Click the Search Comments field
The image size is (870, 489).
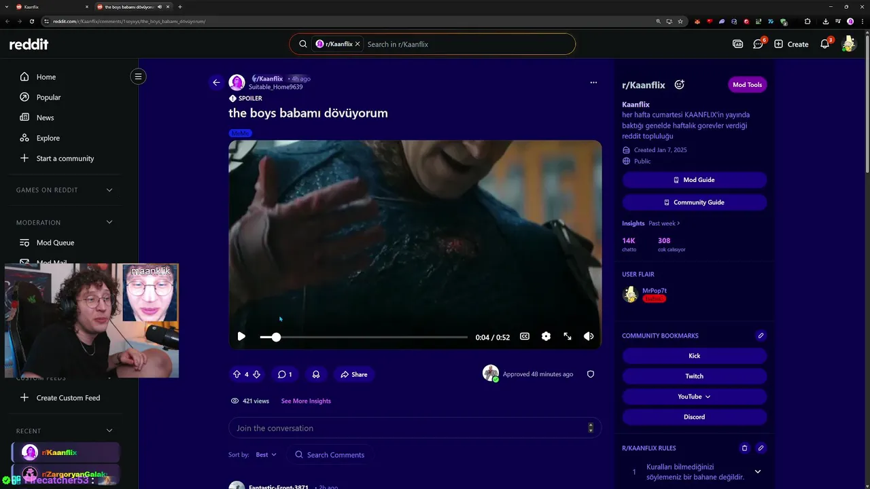coord(329,454)
